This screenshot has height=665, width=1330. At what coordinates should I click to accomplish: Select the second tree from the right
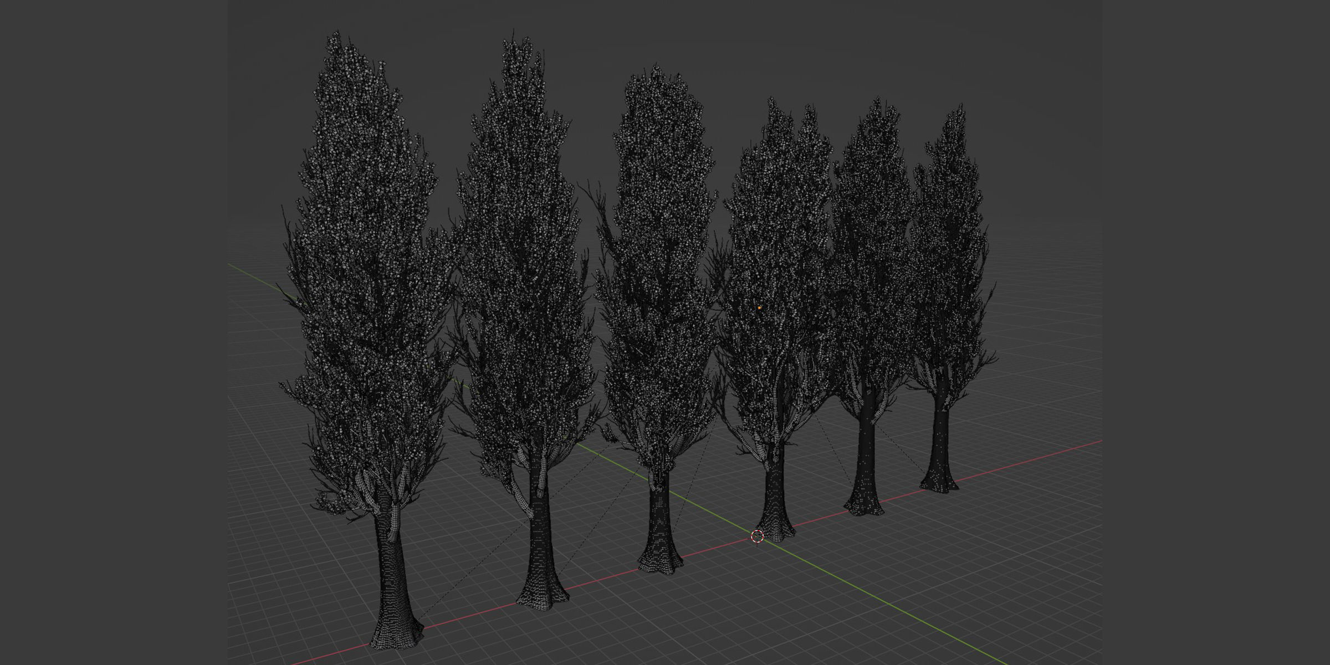870,306
